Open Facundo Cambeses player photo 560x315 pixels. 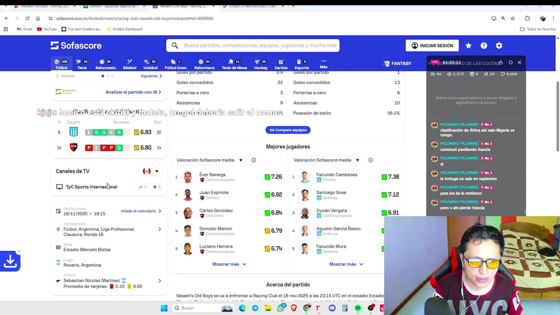point(305,177)
